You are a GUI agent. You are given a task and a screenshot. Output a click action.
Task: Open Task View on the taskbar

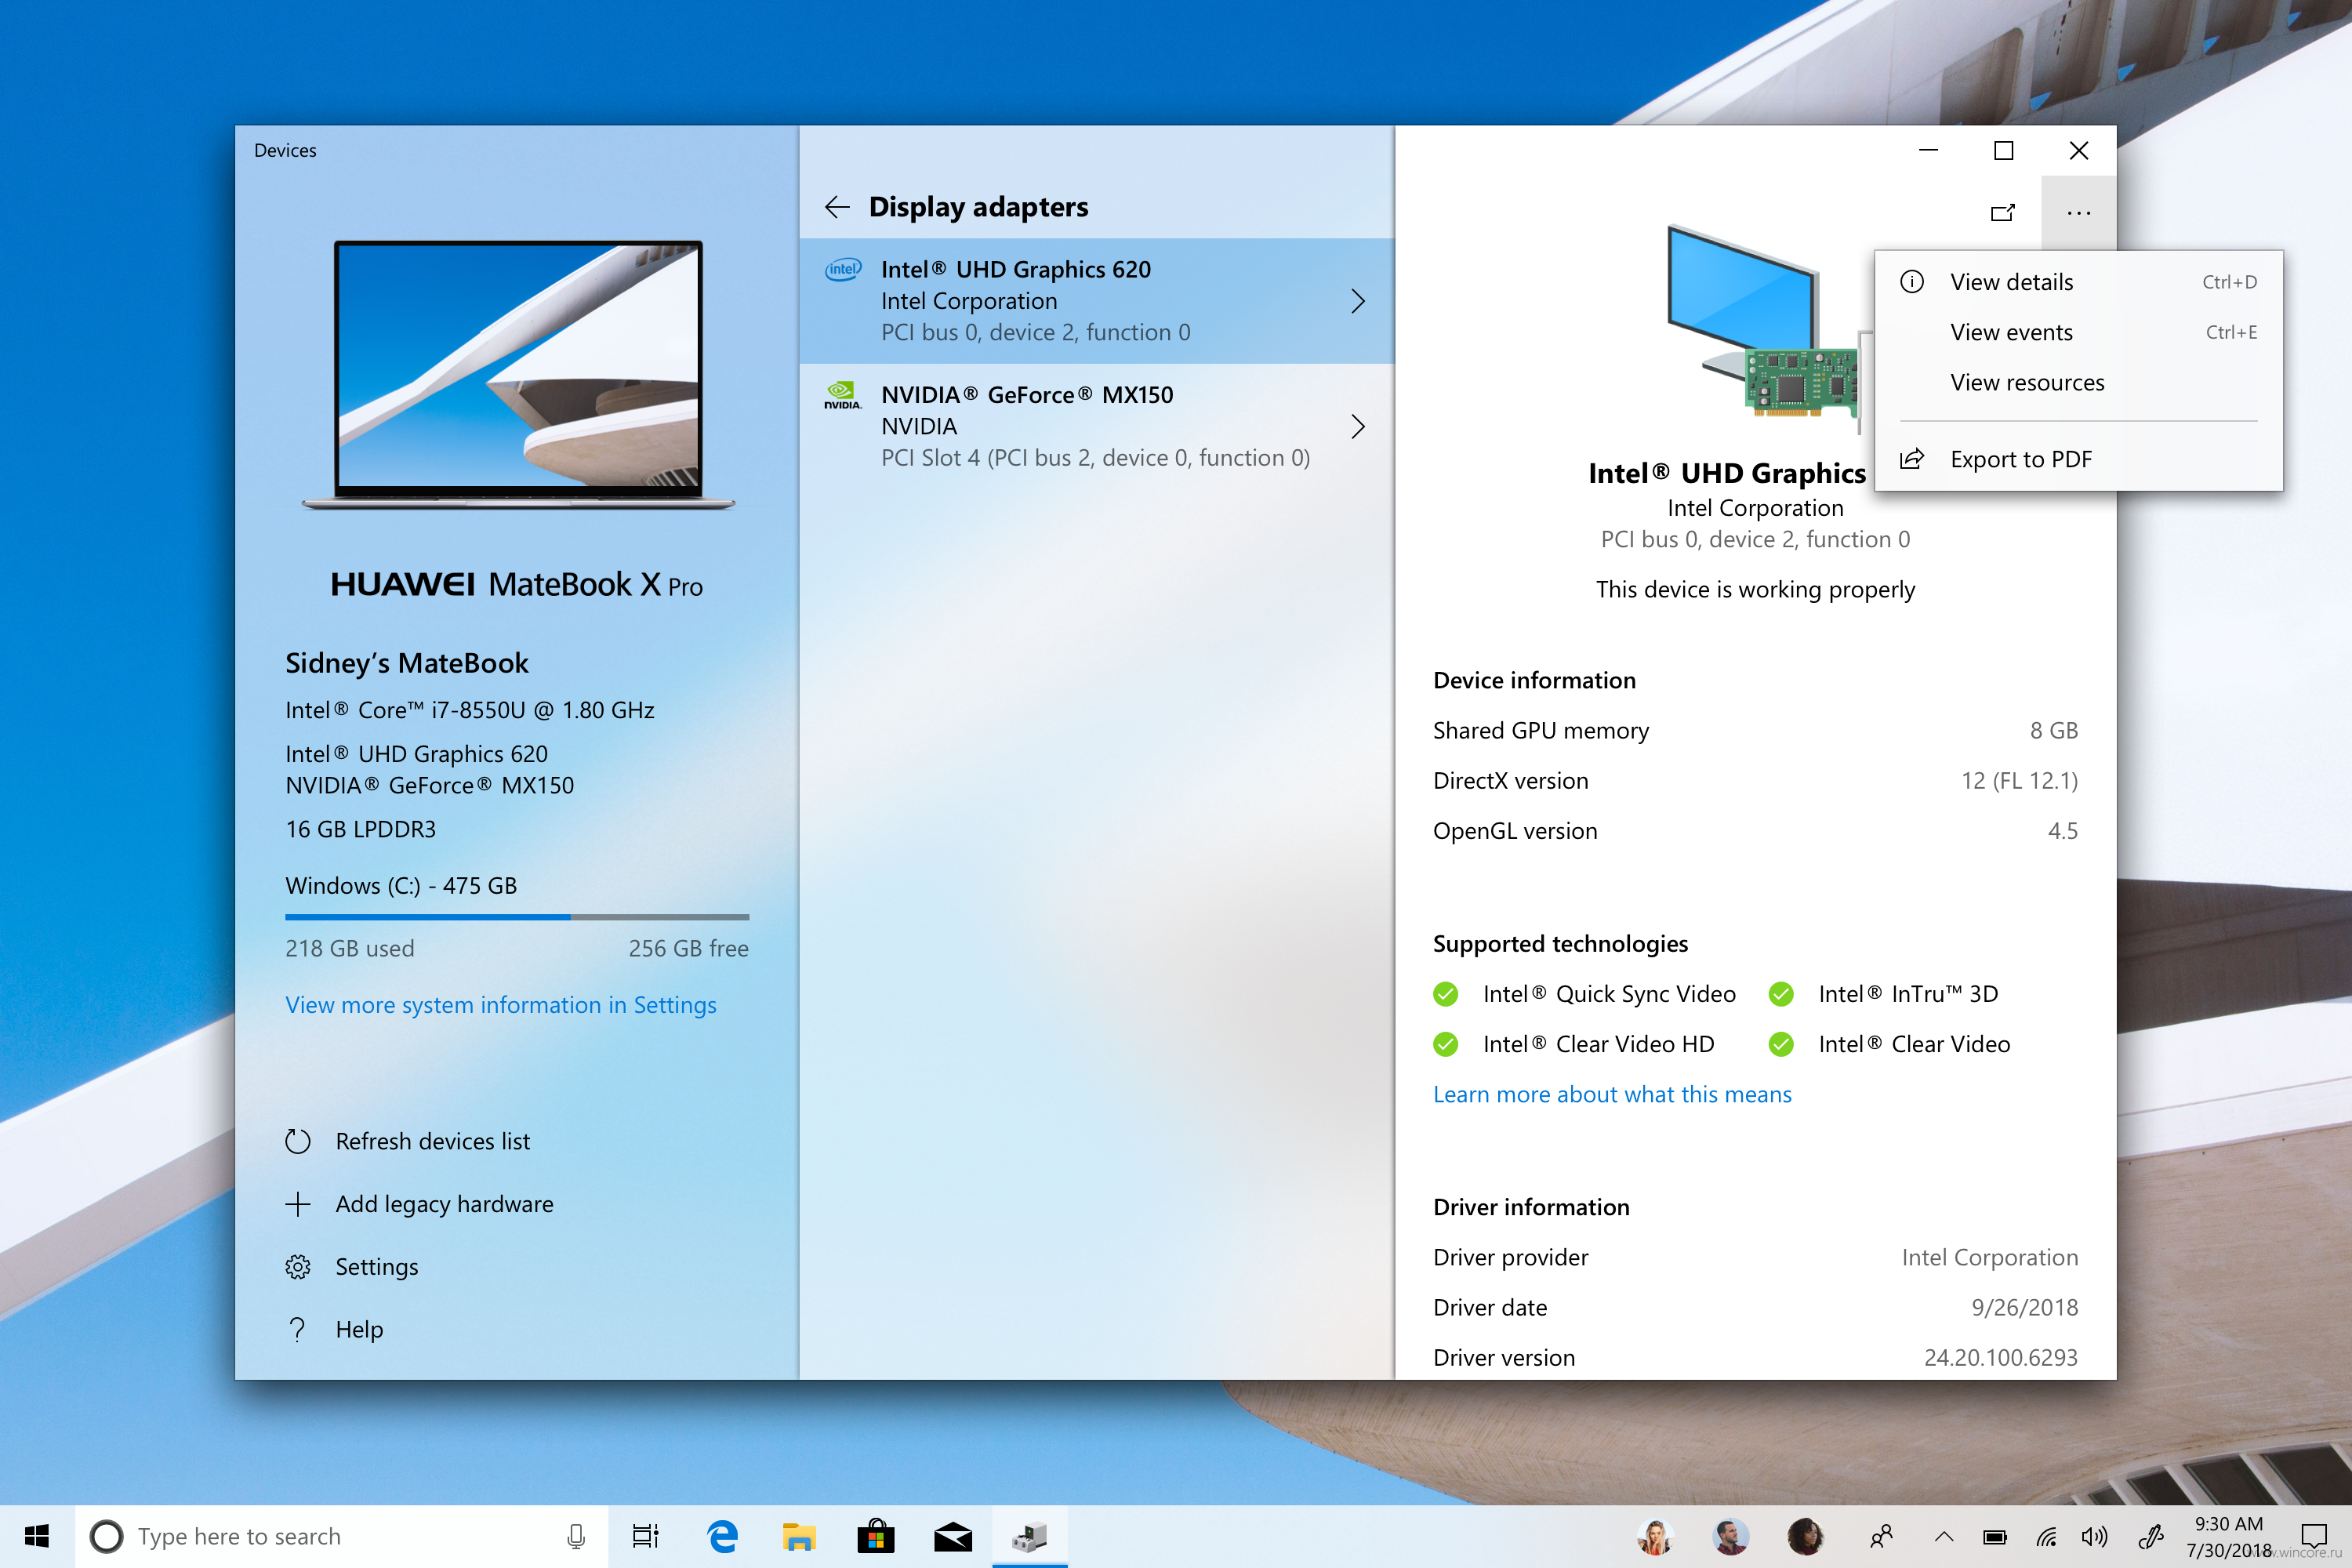[646, 1536]
